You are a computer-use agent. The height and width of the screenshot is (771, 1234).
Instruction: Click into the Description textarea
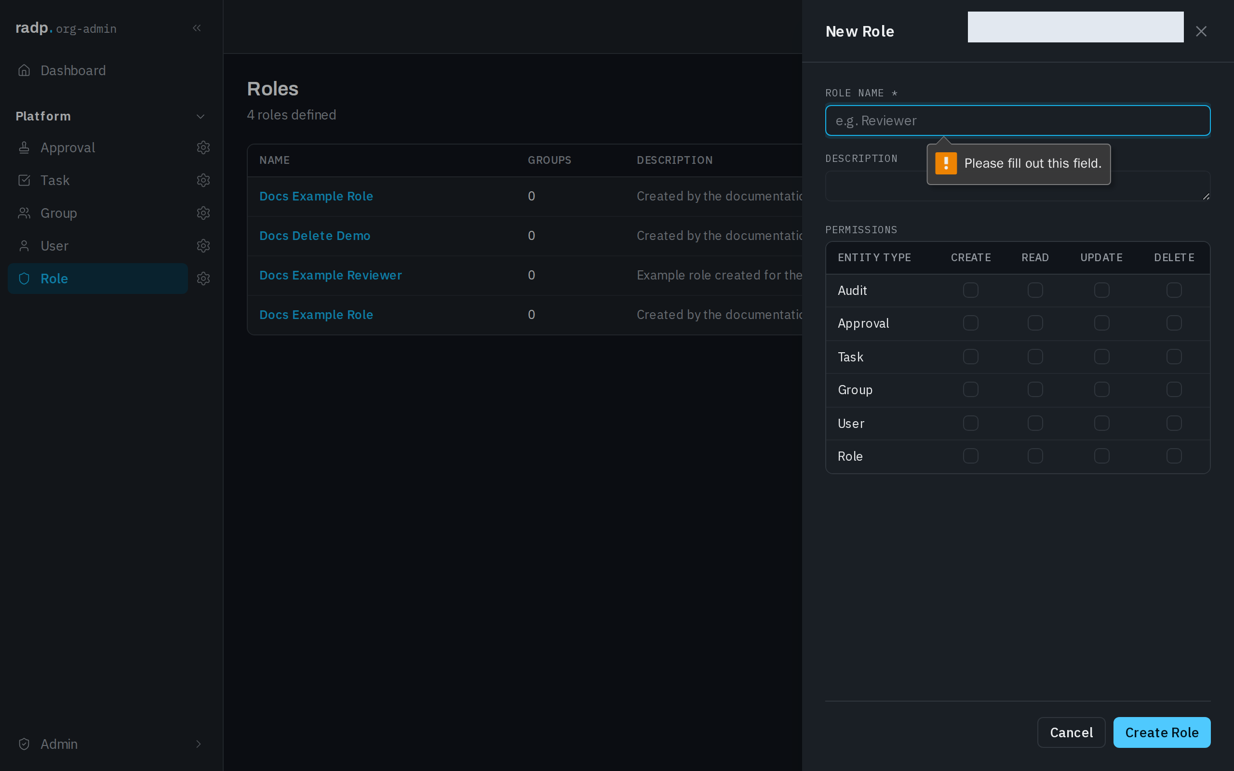tap(1018, 186)
